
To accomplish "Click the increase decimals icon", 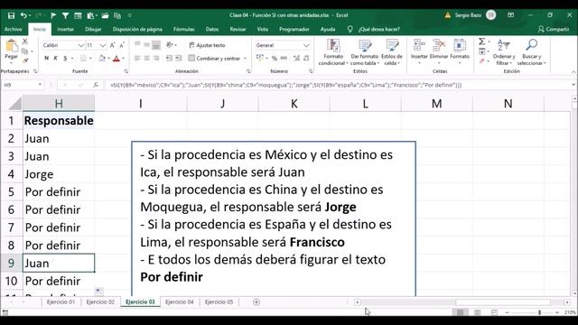I will (x=297, y=58).
